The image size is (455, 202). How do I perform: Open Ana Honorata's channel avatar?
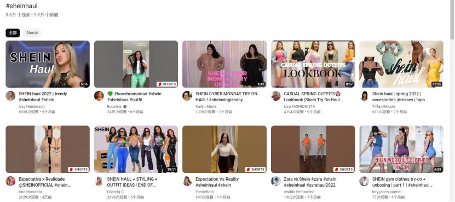click(10, 181)
